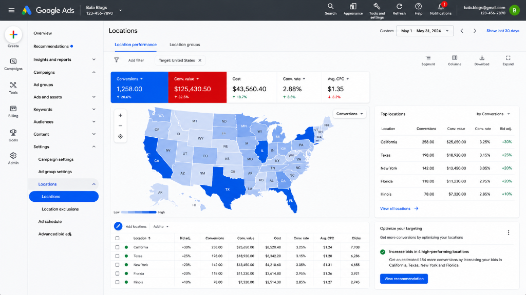
Task: Open the map Conversions metric dropdown
Action: coord(349,114)
